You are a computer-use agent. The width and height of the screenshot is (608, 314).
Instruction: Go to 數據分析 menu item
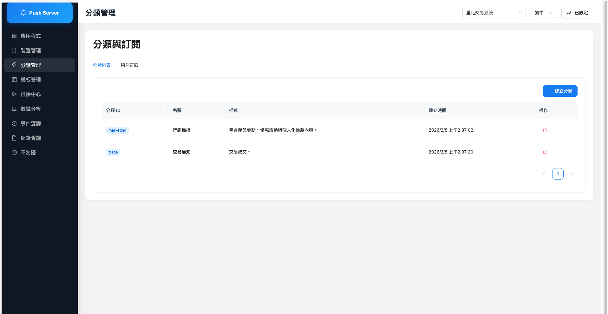[x=40, y=109]
